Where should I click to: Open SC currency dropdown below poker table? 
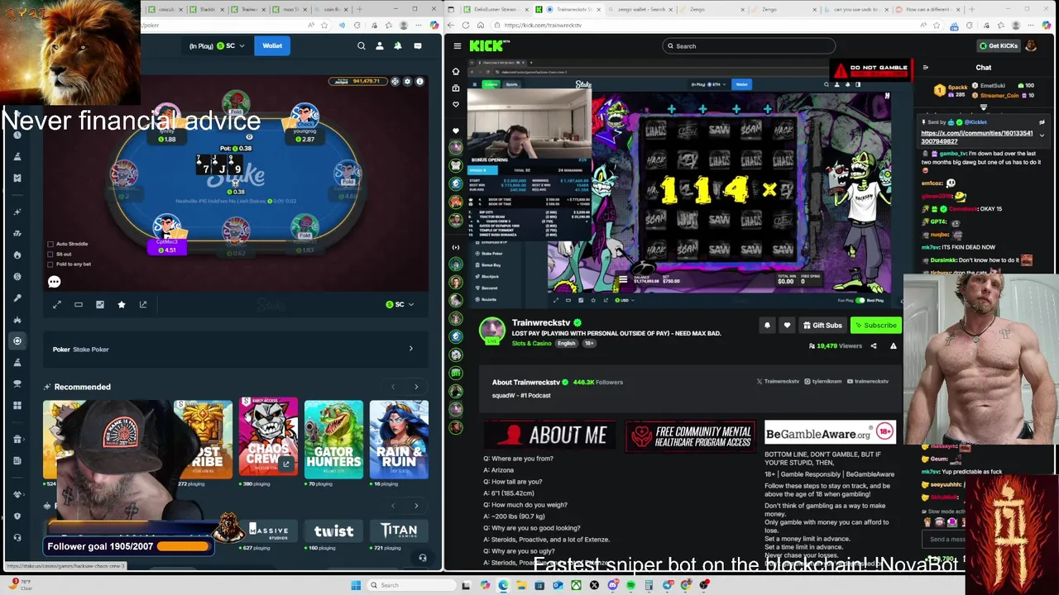[400, 304]
